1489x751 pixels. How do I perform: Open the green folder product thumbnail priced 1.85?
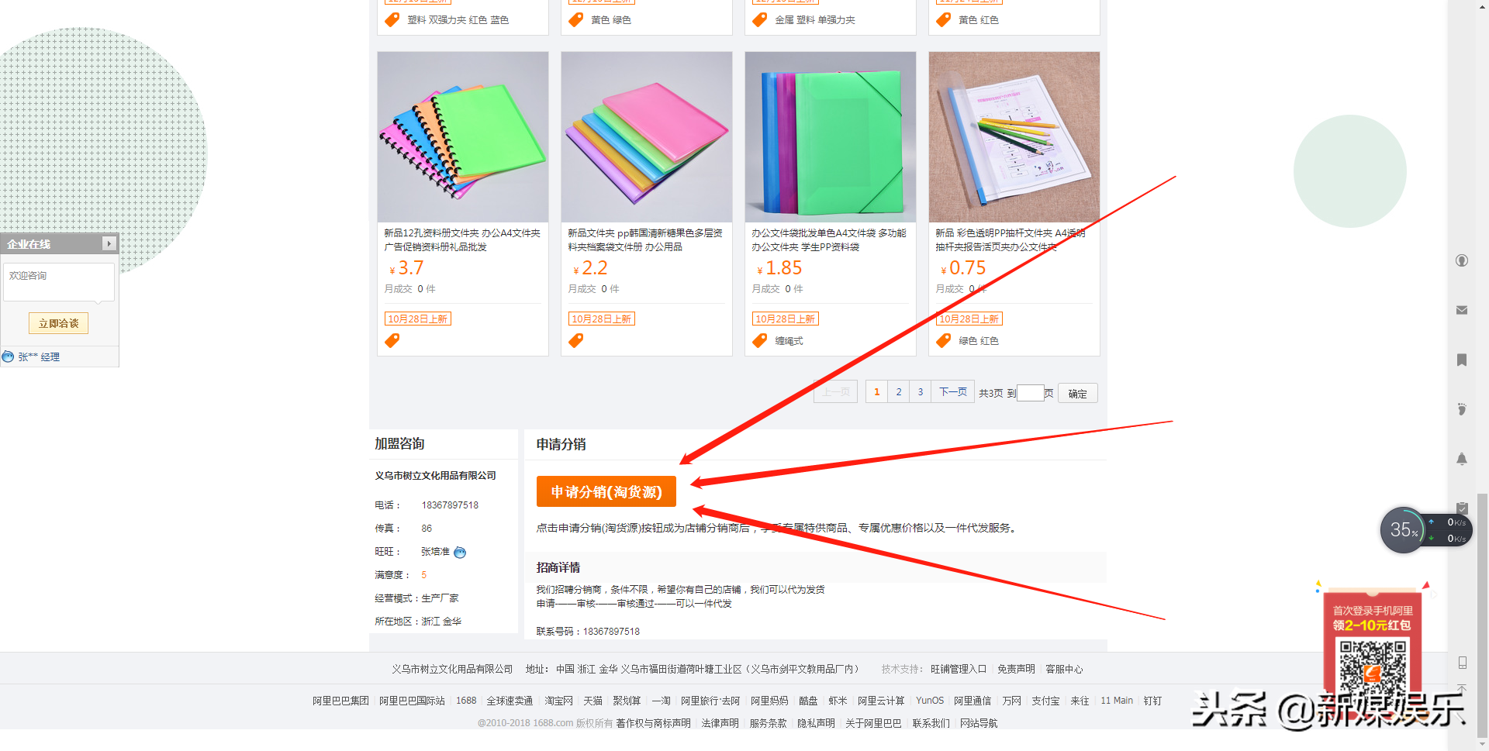831,137
